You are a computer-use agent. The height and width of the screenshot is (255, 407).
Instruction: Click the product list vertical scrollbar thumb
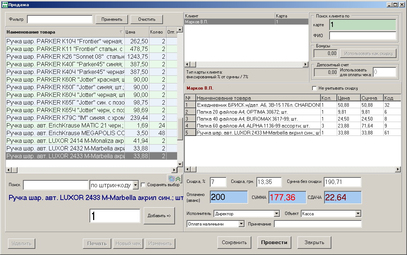[180, 129]
